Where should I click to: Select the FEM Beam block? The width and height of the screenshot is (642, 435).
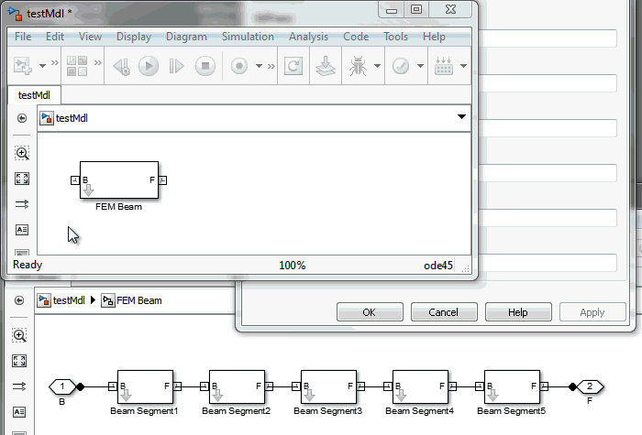pyautogui.click(x=119, y=180)
